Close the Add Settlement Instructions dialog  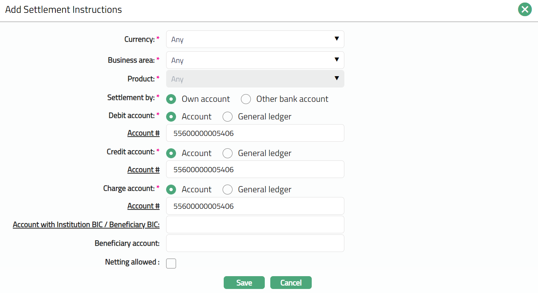point(525,10)
